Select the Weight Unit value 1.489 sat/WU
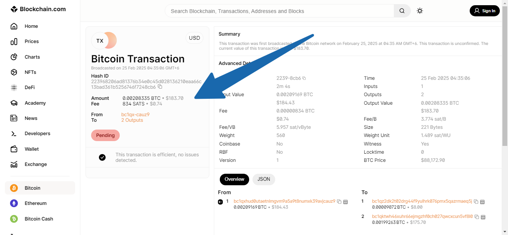508x235 pixels. click(x=436, y=136)
